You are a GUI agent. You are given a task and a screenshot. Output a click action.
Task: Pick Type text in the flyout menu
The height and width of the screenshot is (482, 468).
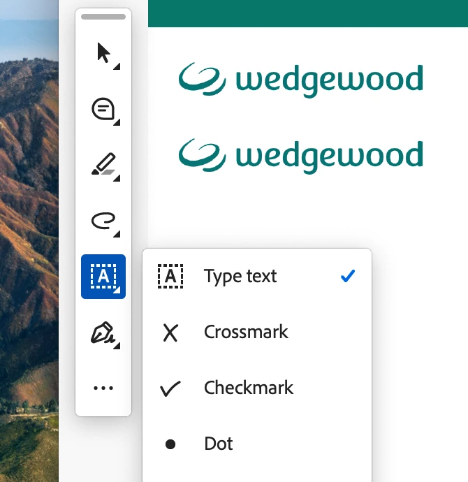pos(257,276)
